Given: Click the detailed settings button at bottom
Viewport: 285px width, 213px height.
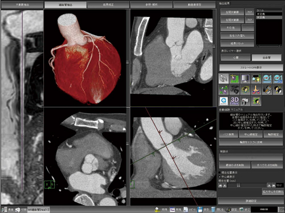Looking at the screenshot, I should [x=251, y=201].
